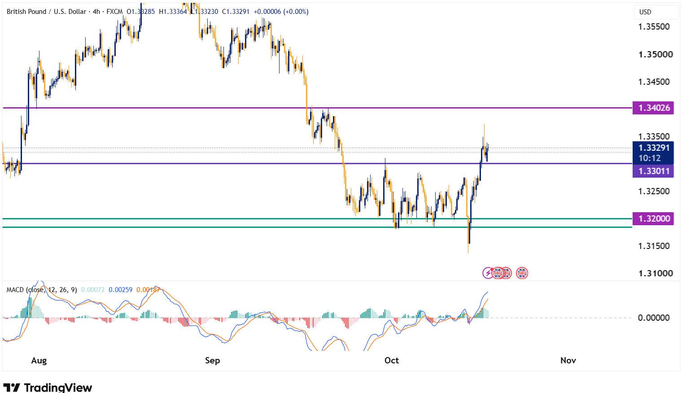Screen dimensions: 686x393
Task: Click the +0.00006 (+0.00%) change value
Action: [281, 12]
